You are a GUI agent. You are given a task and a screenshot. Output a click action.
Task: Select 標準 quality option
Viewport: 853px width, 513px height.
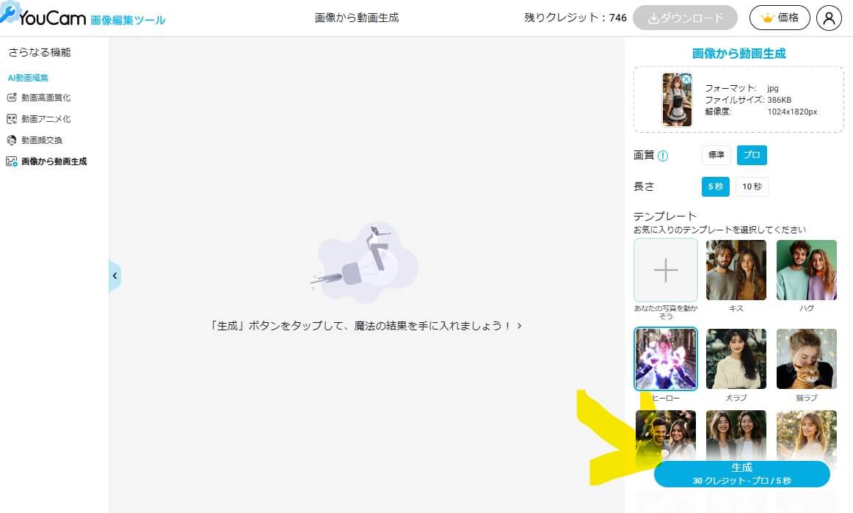pos(716,155)
